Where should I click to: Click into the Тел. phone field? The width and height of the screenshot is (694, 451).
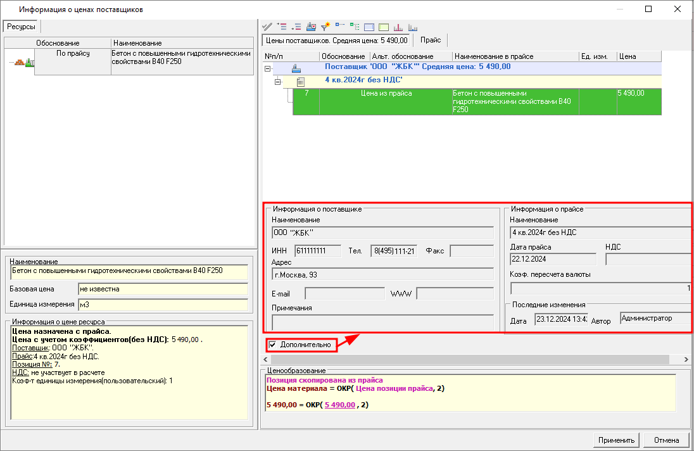(x=394, y=251)
